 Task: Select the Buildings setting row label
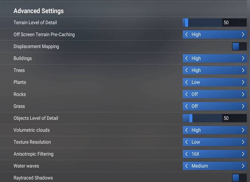click(22, 58)
